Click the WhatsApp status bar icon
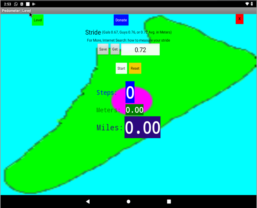This screenshot has width=257, height=208. coord(16,4)
